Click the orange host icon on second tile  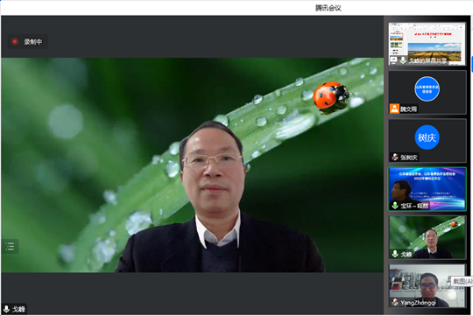point(394,109)
